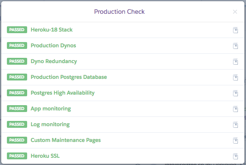The image size is (246, 165).
Task: Click PASSED badge beside Production Postgres Database
Action: coord(17,77)
